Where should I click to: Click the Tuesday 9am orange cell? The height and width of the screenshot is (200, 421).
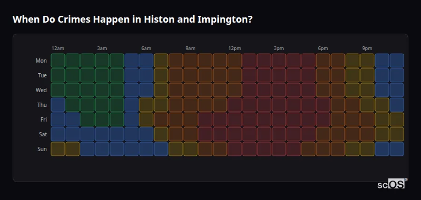click(191, 75)
